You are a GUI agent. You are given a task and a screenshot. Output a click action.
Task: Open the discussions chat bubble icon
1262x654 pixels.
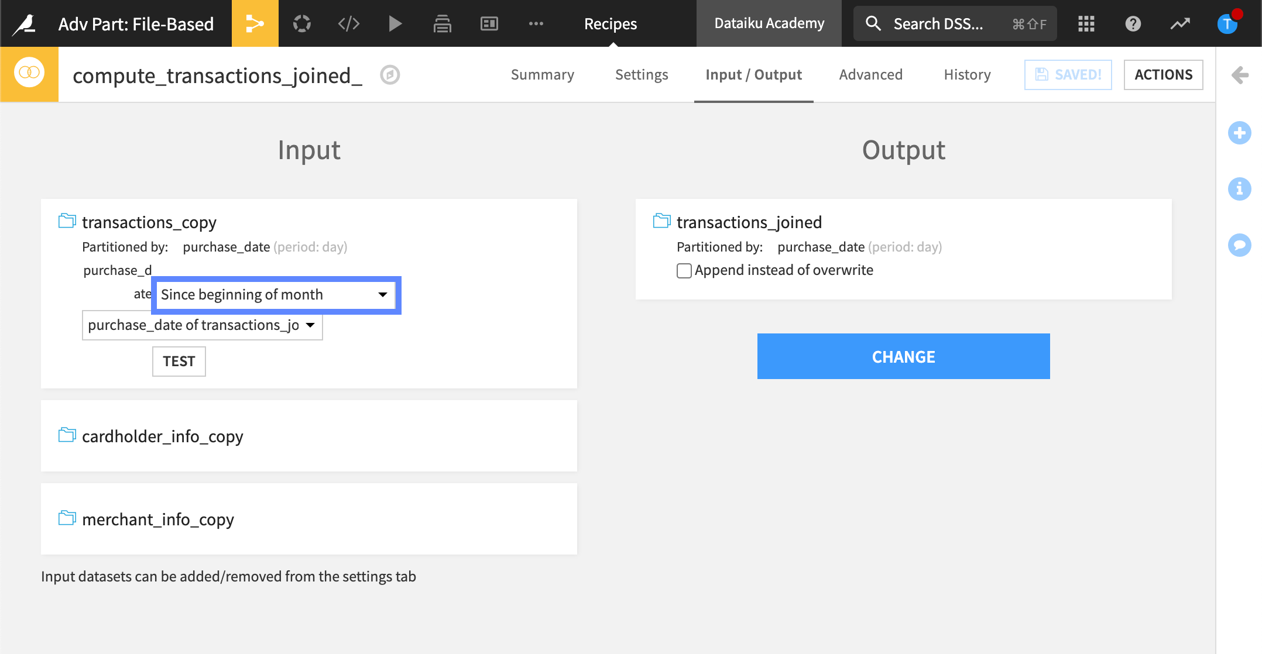(1239, 245)
